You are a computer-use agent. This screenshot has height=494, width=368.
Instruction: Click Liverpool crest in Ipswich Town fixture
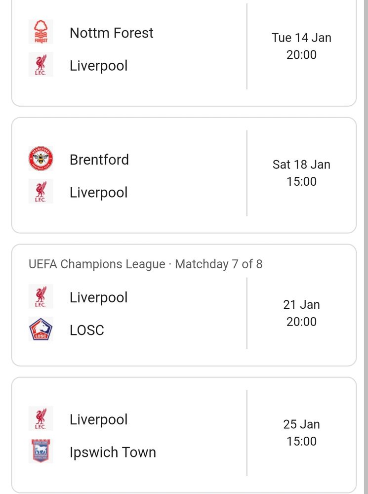pos(41,418)
